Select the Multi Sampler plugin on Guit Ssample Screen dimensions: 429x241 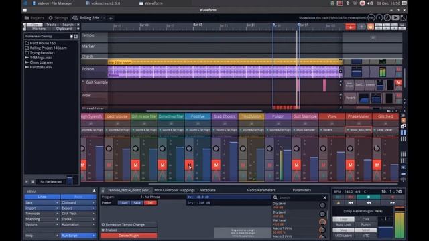[x=305, y=129]
